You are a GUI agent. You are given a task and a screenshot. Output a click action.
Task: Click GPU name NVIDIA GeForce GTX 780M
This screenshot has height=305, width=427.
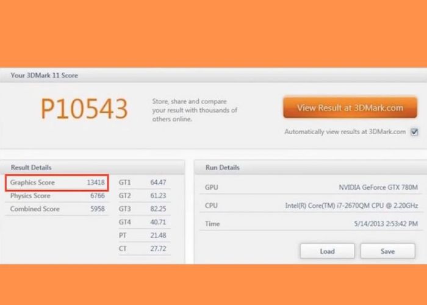tap(378, 187)
